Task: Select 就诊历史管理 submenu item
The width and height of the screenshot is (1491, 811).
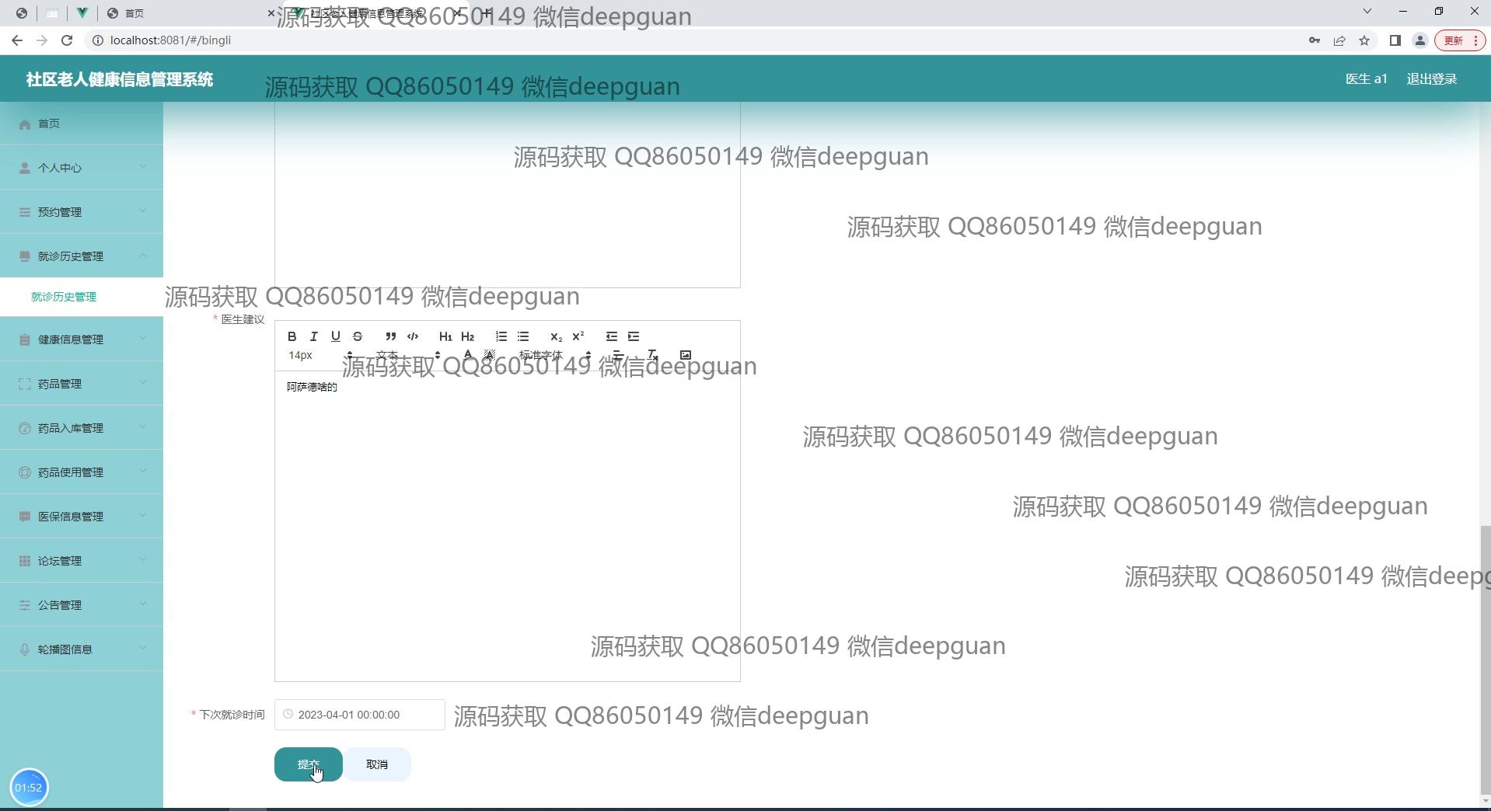Action: tap(64, 297)
